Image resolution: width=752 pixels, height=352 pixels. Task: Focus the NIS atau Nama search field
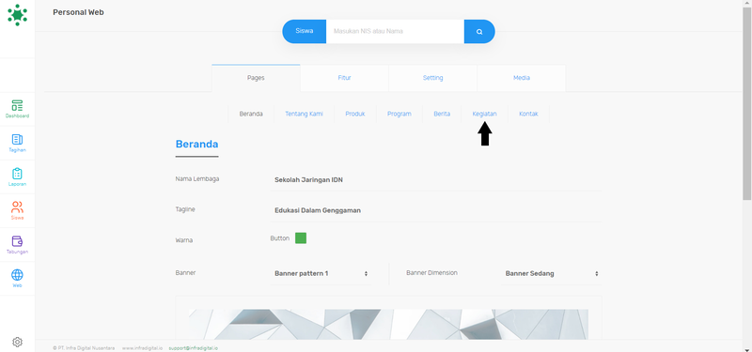point(395,32)
